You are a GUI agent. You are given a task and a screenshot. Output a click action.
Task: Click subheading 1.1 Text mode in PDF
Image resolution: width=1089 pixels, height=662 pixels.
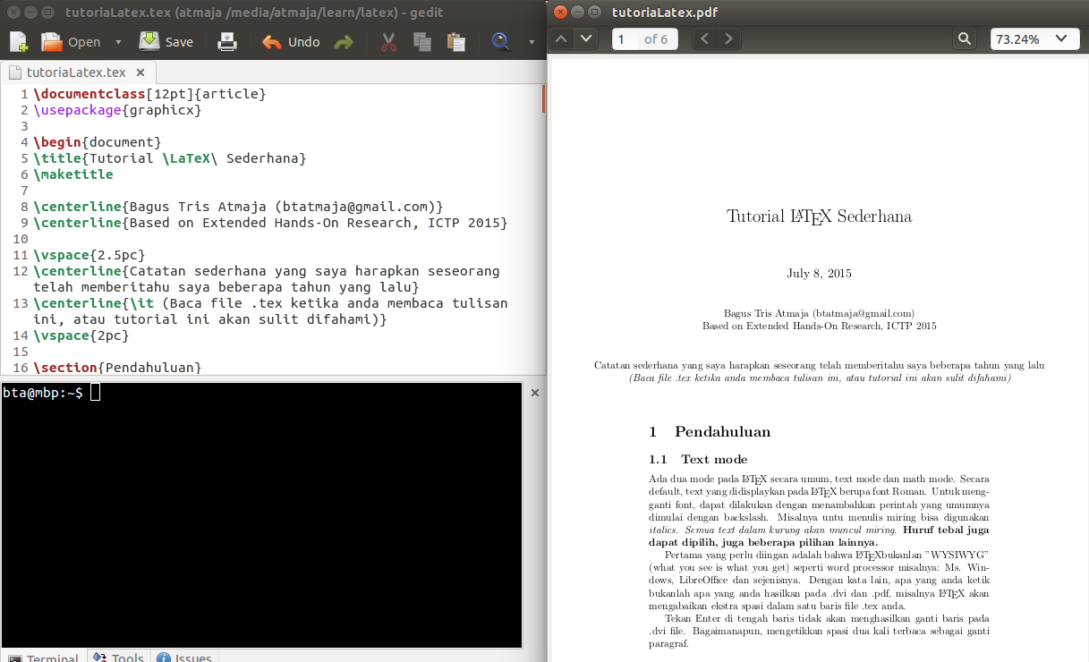tap(698, 459)
